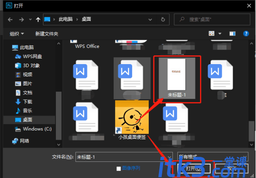
Task: Open more view options dropdown arrow
Action: click(x=220, y=34)
